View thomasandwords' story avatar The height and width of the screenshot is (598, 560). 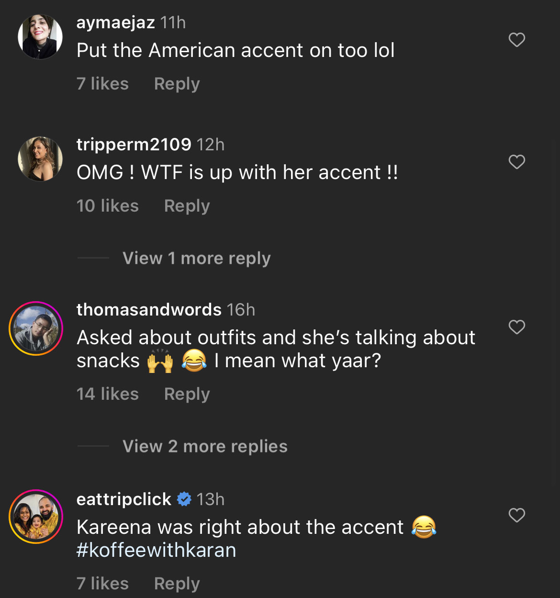(x=36, y=328)
